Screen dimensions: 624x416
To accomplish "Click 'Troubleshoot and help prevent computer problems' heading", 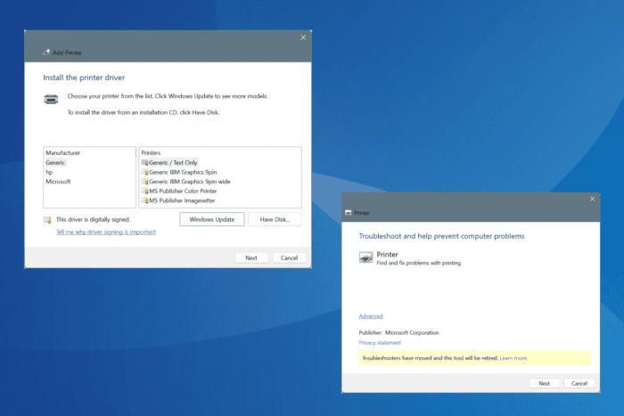I will pyautogui.click(x=441, y=236).
